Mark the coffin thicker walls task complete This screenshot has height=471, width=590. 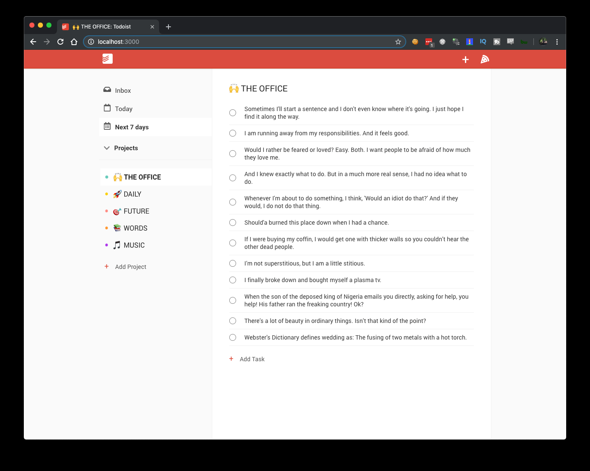(x=233, y=243)
